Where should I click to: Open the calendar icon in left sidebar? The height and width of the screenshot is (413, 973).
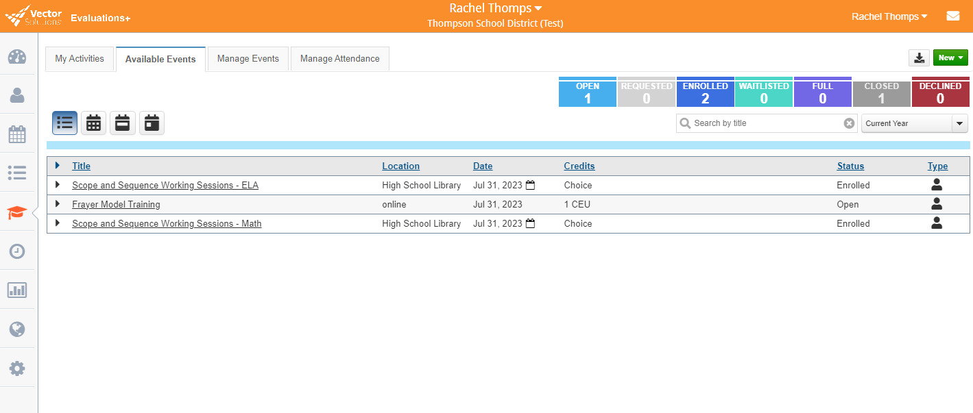[17, 134]
